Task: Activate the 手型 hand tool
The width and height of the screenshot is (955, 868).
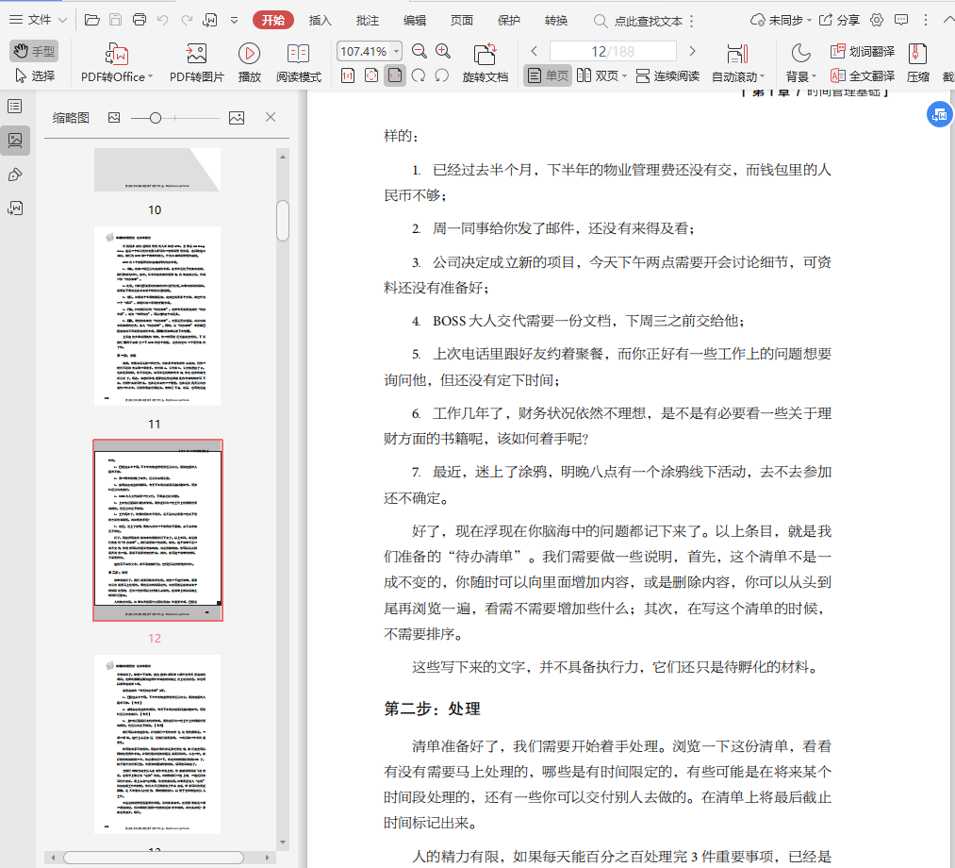Action: pos(34,51)
